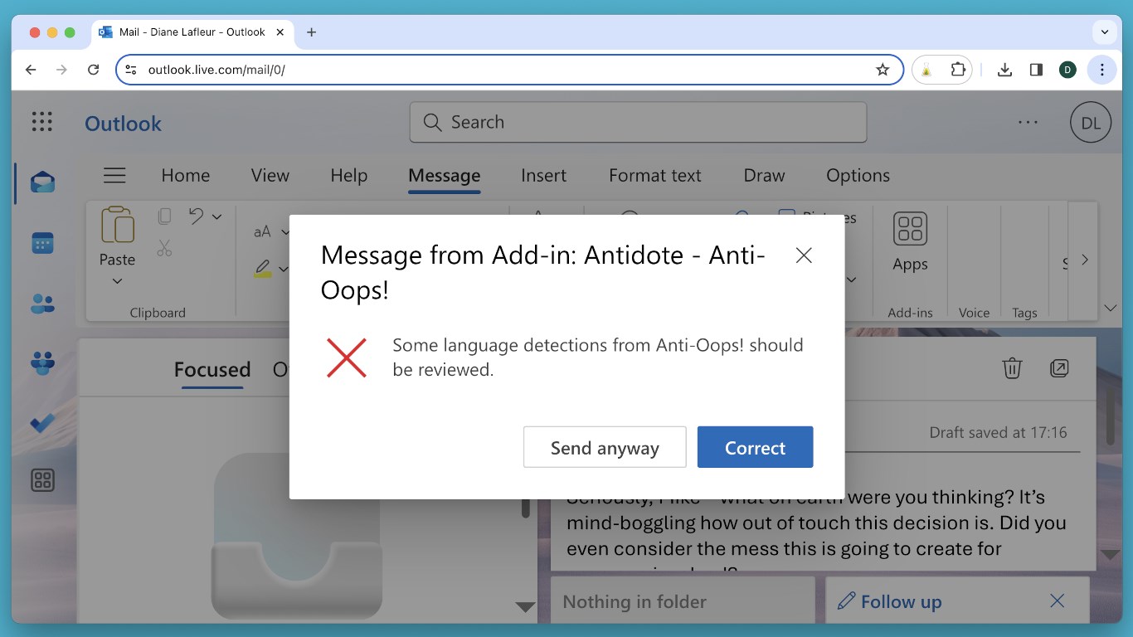Go back in browser history
This screenshot has width=1133, height=637.
[x=31, y=70]
